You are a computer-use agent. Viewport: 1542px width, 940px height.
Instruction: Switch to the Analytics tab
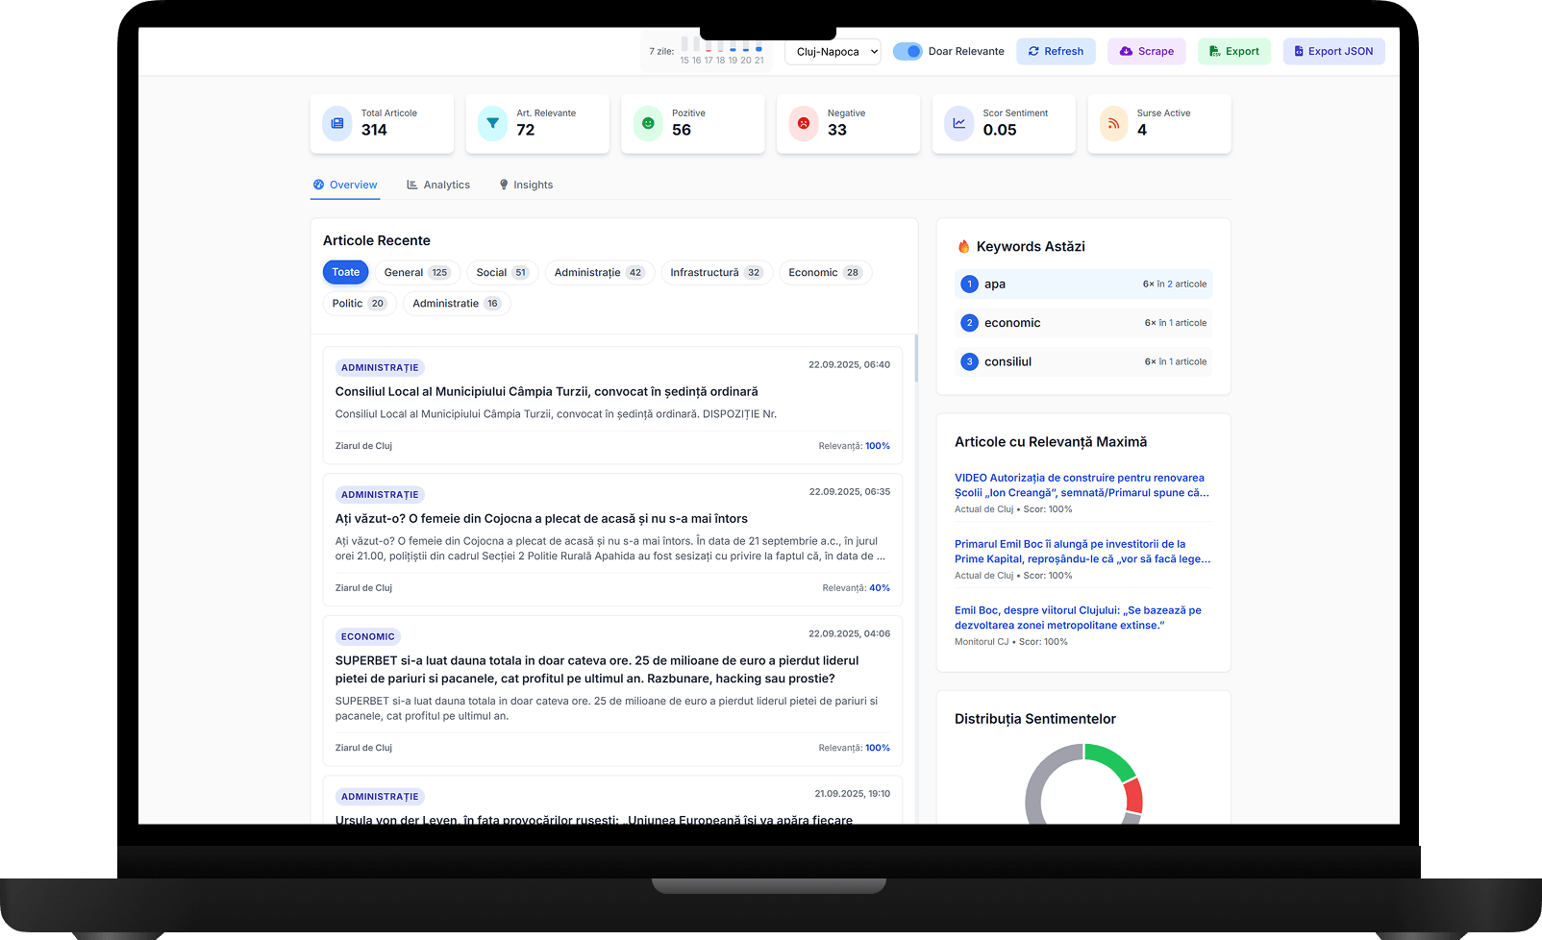point(438,185)
